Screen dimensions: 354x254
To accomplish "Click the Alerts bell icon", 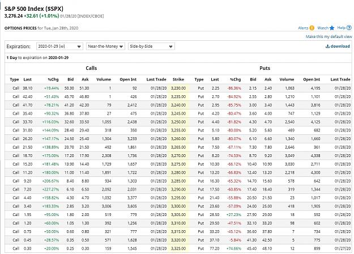I will click(312, 28).
